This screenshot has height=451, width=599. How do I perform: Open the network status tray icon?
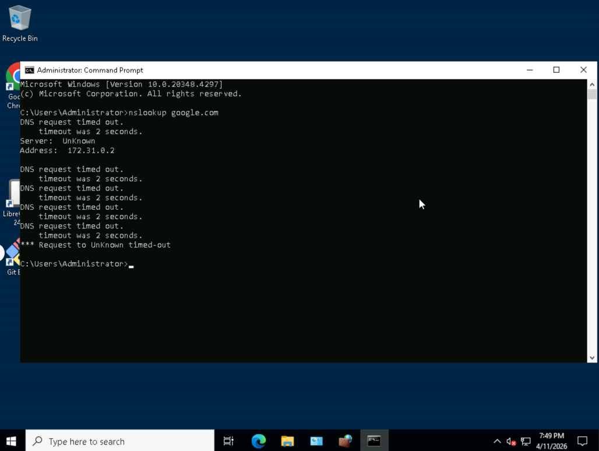tap(526, 442)
